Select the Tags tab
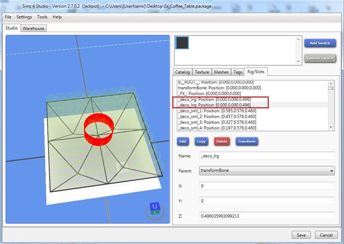Image resolution: width=344 pixels, height=244 pixels. click(x=237, y=72)
